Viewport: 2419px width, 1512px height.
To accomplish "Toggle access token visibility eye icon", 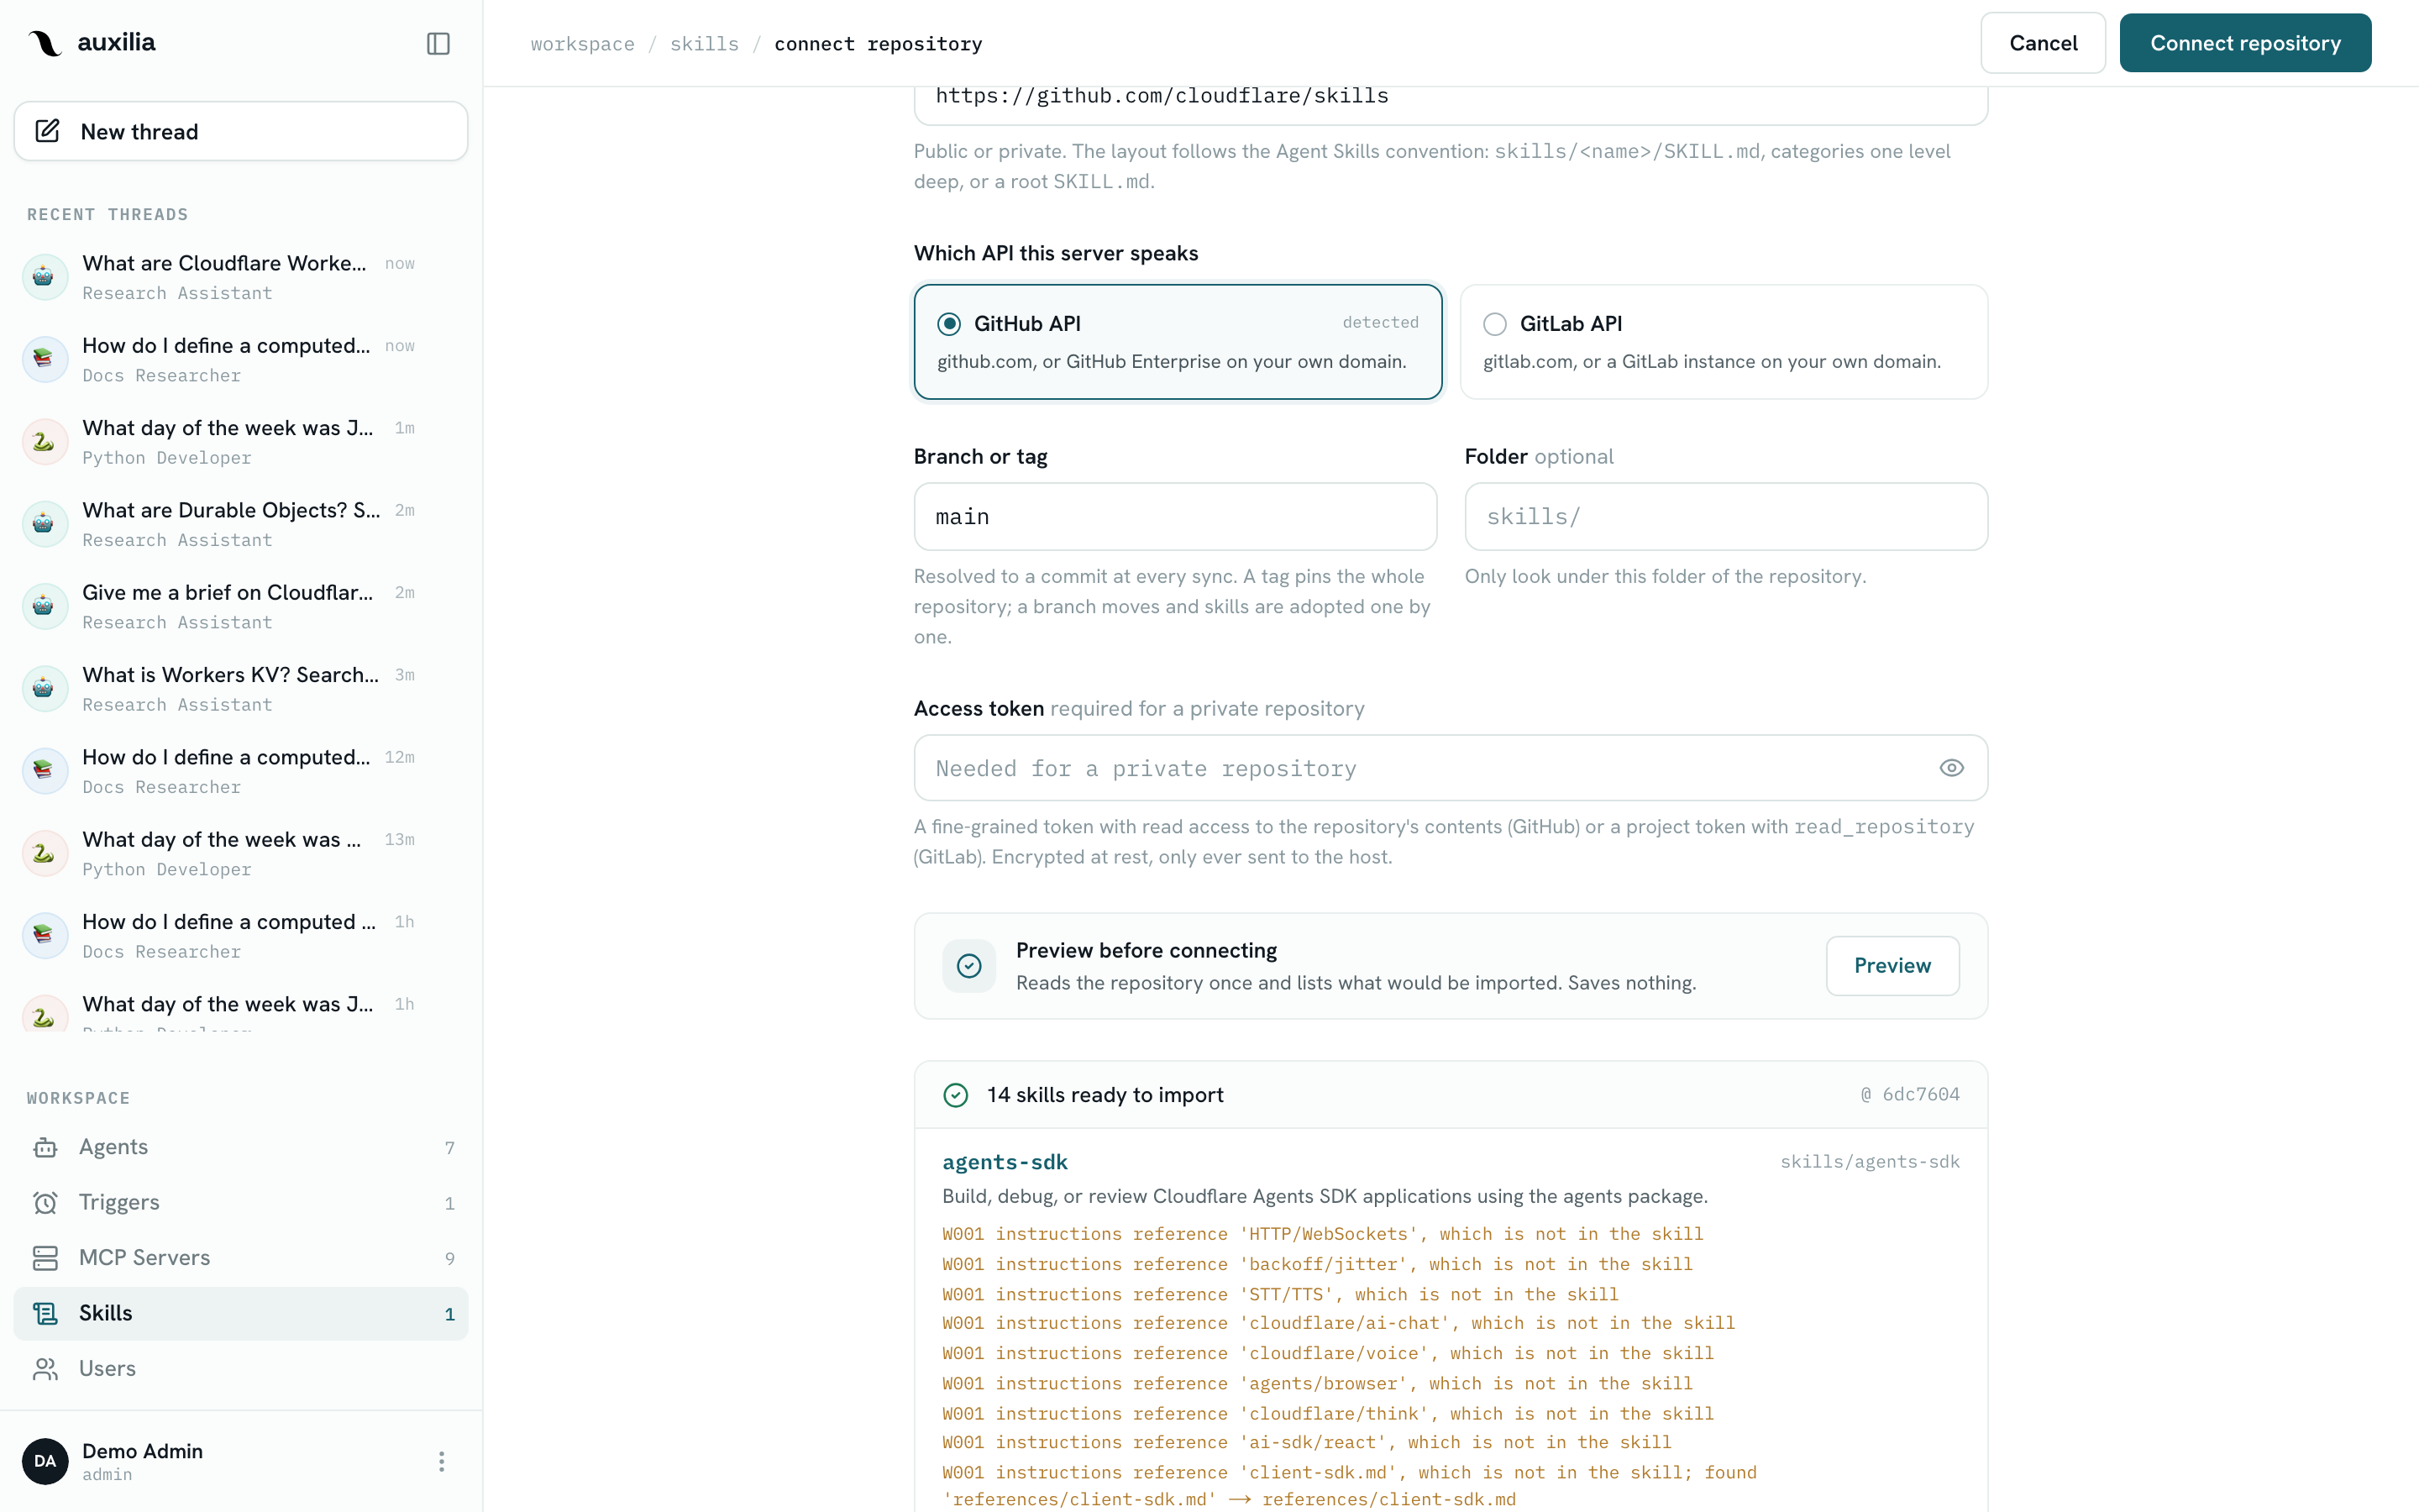I will (x=1951, y=768).
